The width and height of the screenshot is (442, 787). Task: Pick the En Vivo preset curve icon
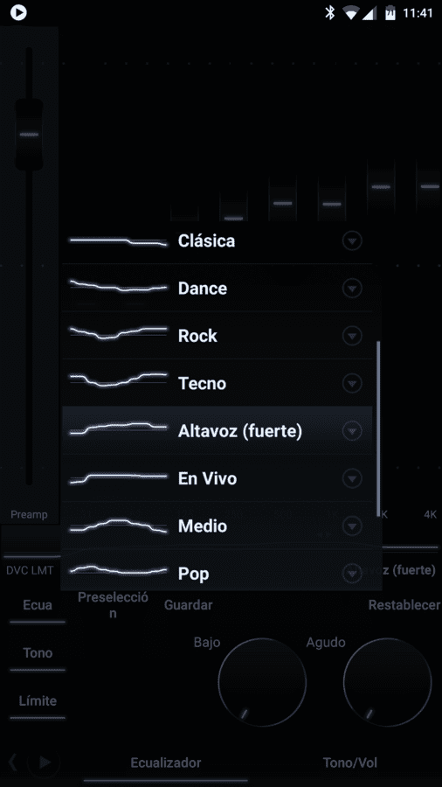[118, 477]
